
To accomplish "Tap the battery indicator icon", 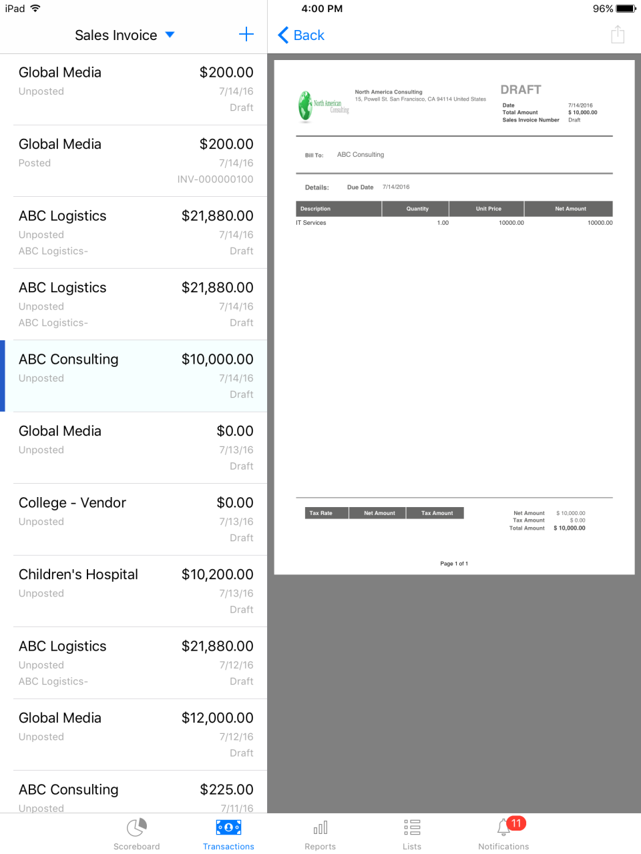I will pos(626,9).
